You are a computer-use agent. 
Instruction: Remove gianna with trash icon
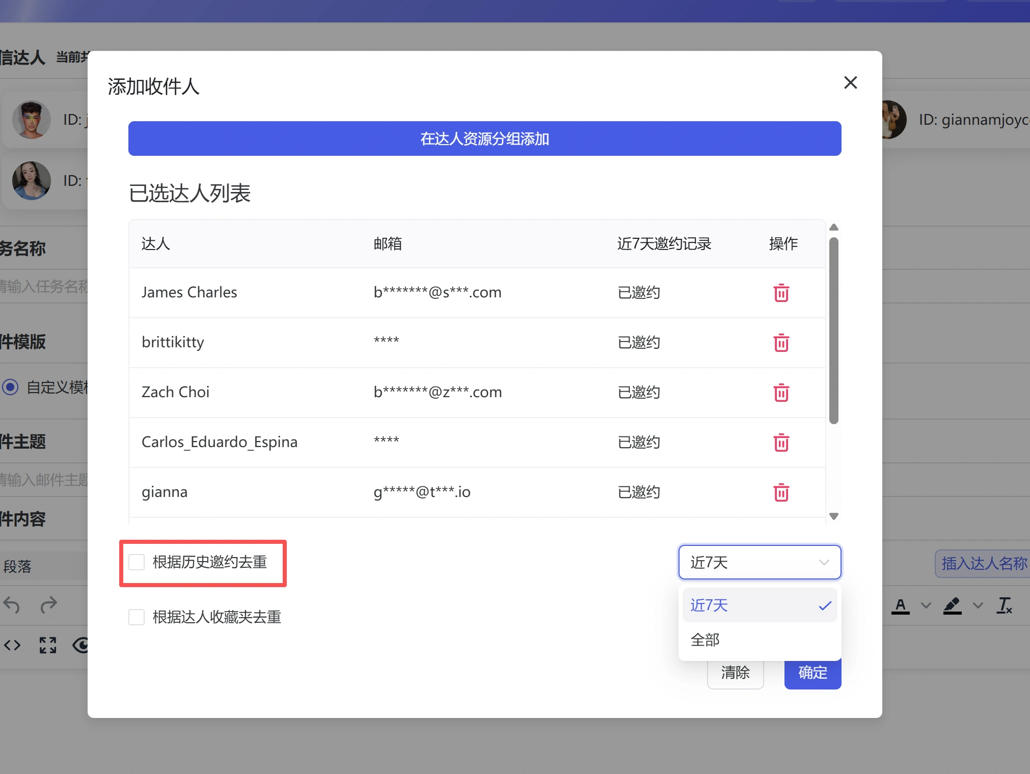click(x=781, y=492)
